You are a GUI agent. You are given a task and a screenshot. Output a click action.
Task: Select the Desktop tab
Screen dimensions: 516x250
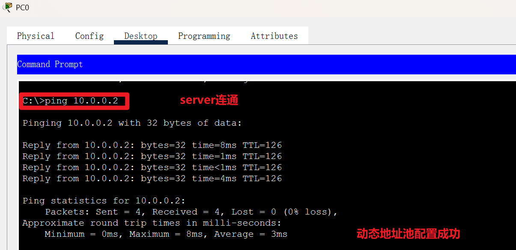point(141,36)
